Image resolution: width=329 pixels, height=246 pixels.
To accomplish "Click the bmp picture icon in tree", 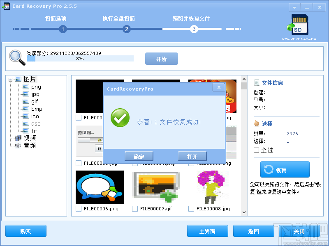I will [x=26, y=109].
